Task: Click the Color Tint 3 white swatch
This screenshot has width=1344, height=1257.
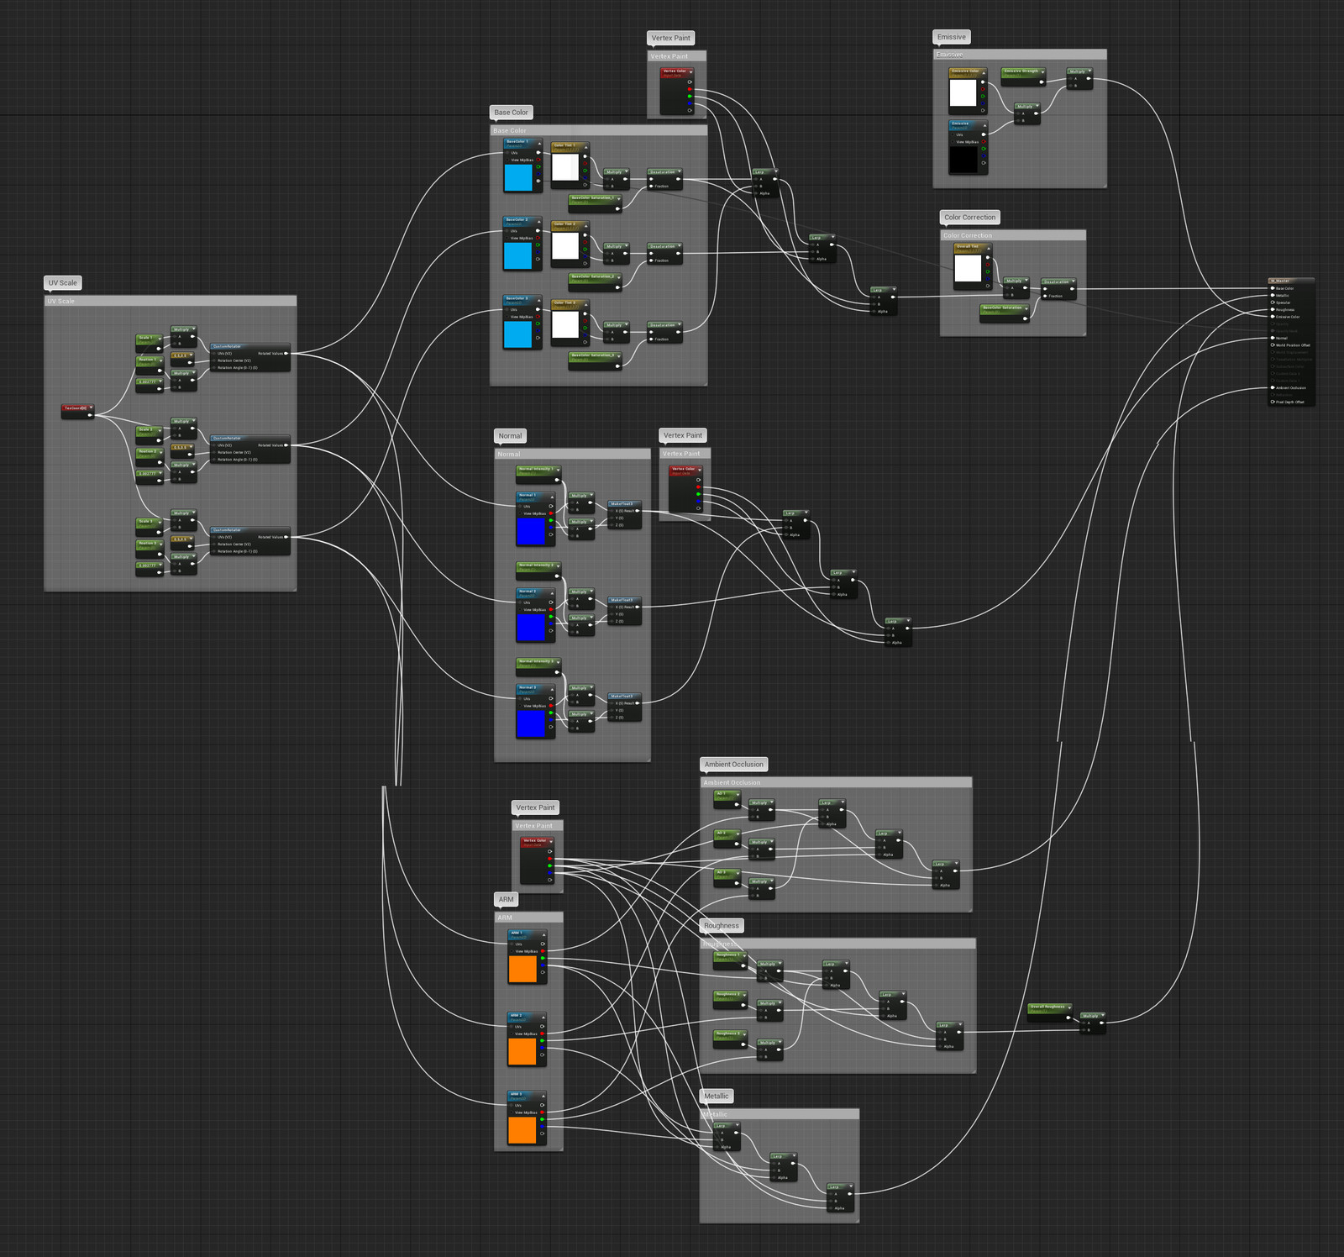Action: (x=565, y=324)
